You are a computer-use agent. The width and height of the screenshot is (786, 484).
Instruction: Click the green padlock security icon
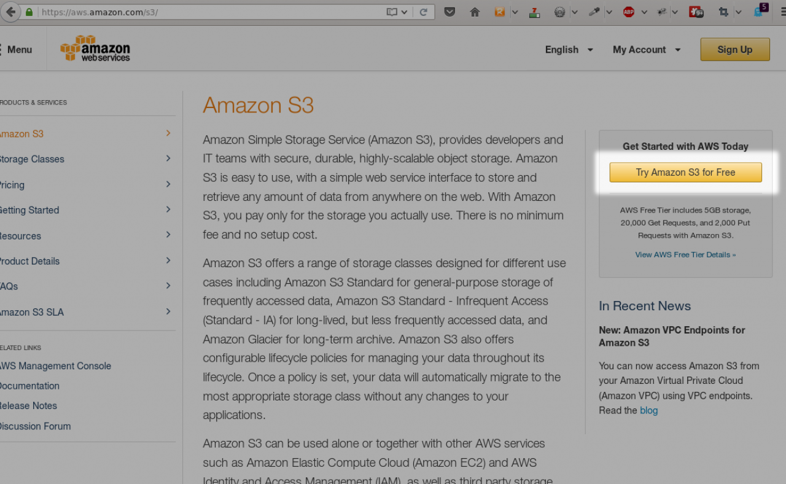click(29, 12)
